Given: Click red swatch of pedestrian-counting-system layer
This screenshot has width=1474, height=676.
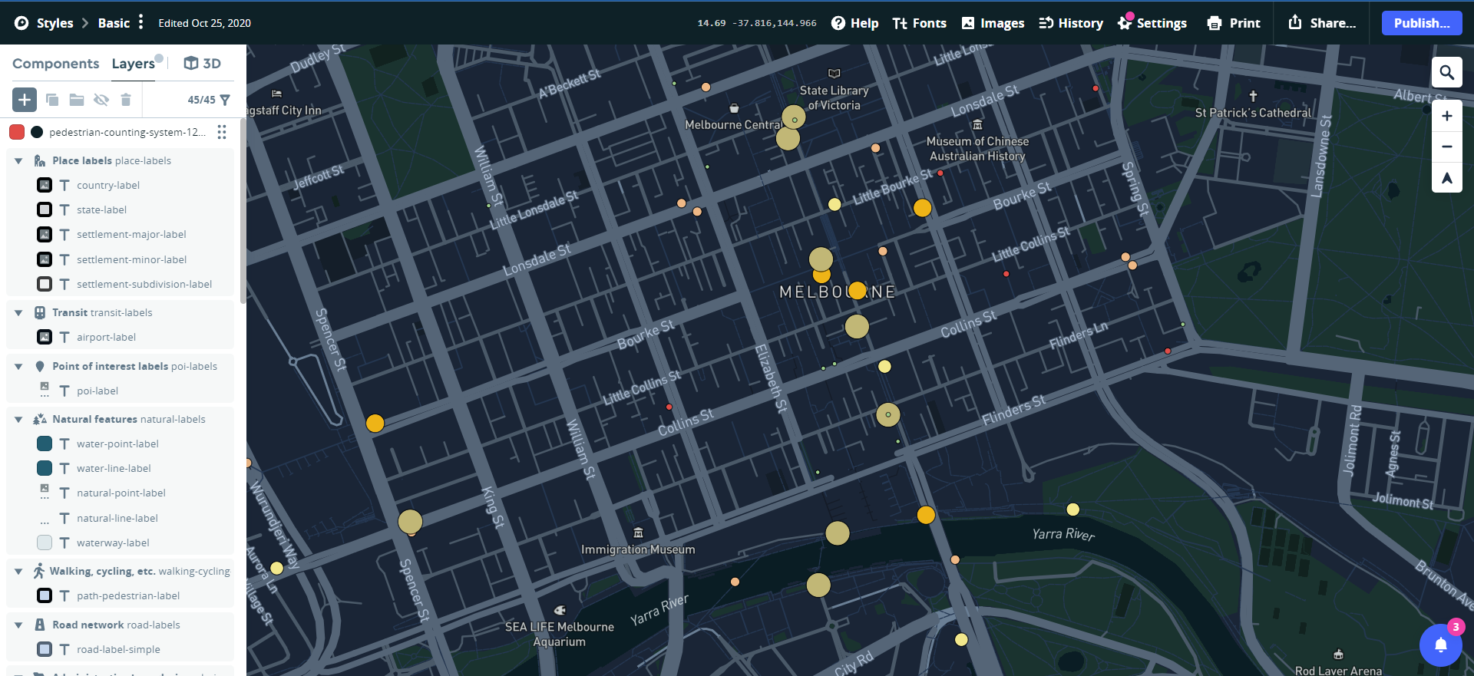Looking at the screenshot, I should pyautogui.click(x=17, y=132).
